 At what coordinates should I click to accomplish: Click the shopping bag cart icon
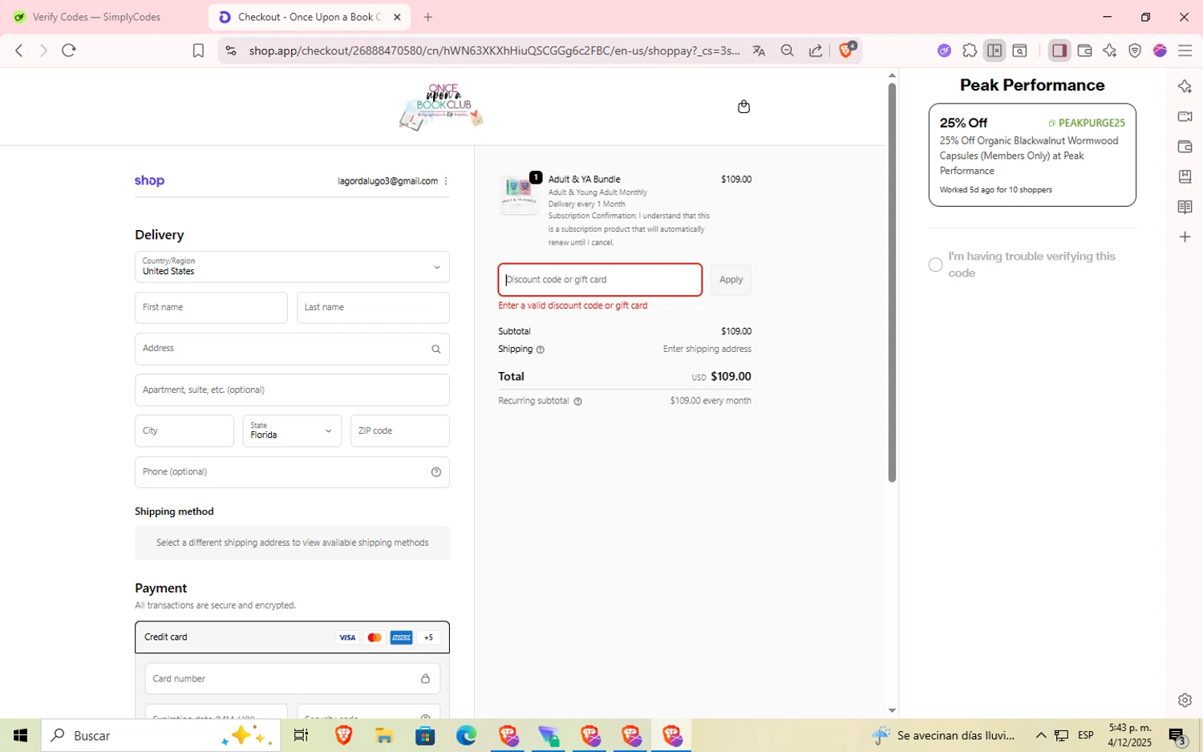[743, 107]
